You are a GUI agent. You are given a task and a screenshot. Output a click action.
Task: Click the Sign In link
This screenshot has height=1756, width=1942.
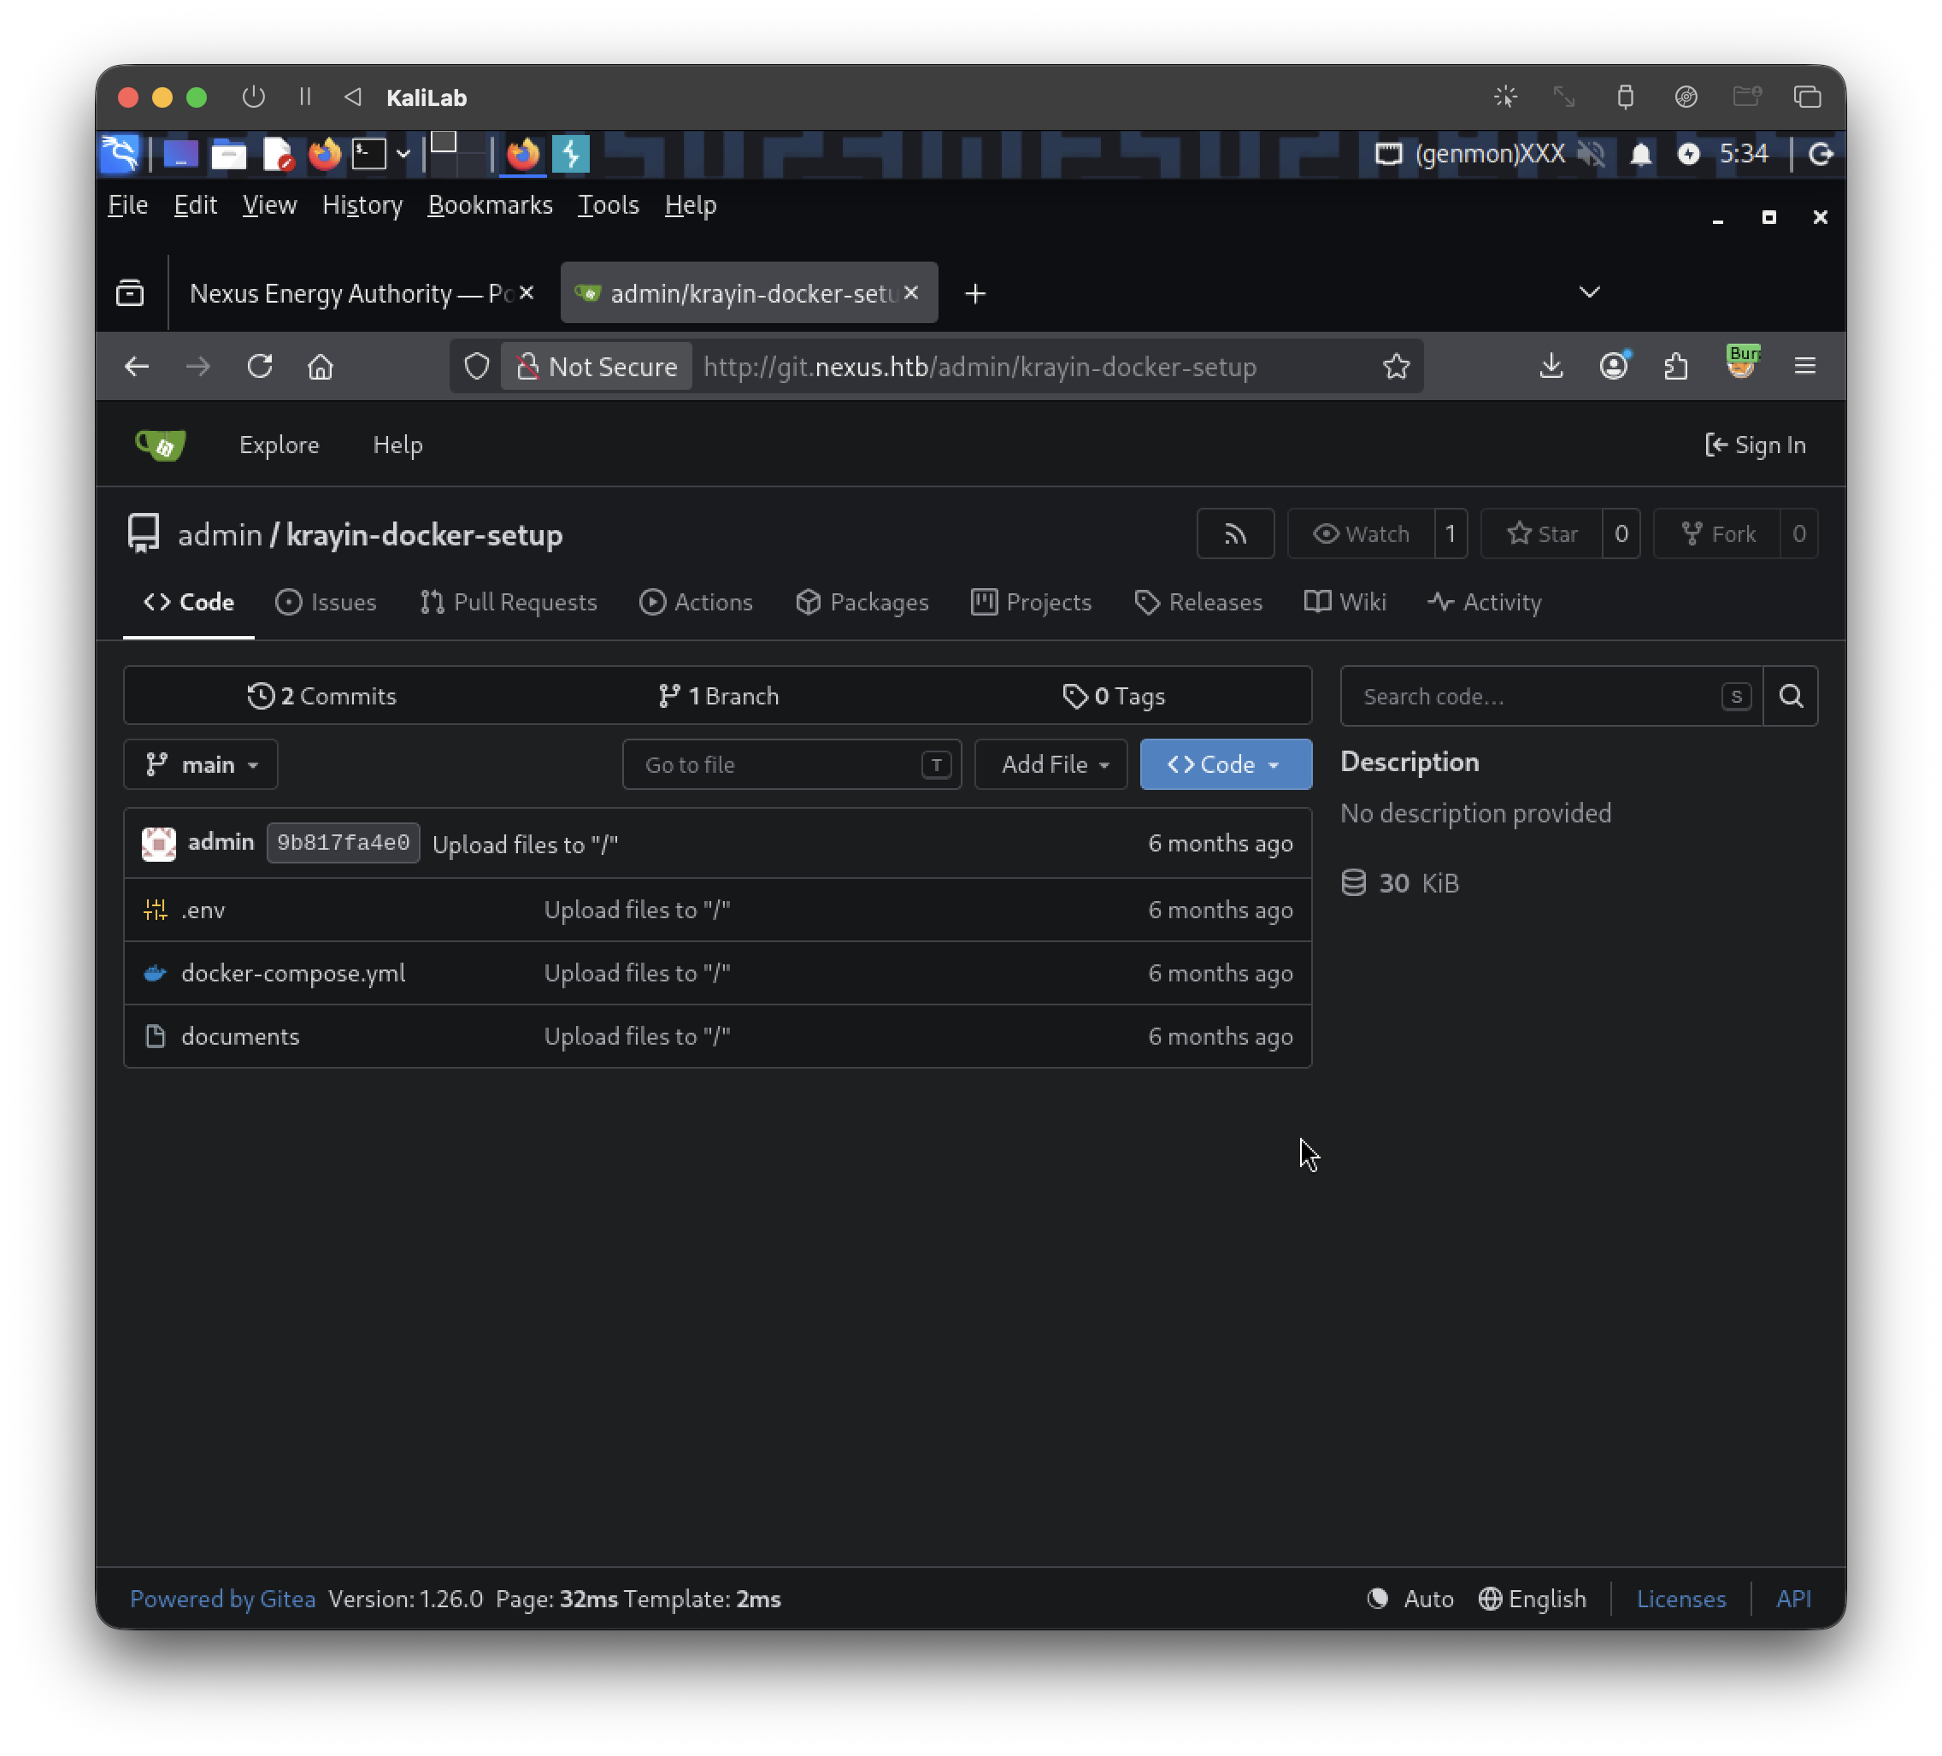(1755, 445)
